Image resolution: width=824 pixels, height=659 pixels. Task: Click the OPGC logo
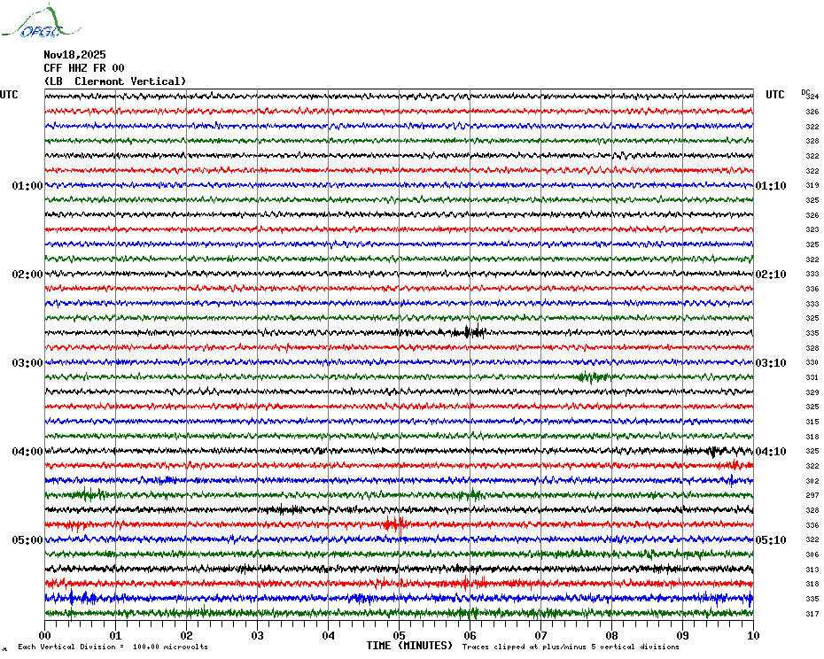pyautogui.click(x=41, y=22)
